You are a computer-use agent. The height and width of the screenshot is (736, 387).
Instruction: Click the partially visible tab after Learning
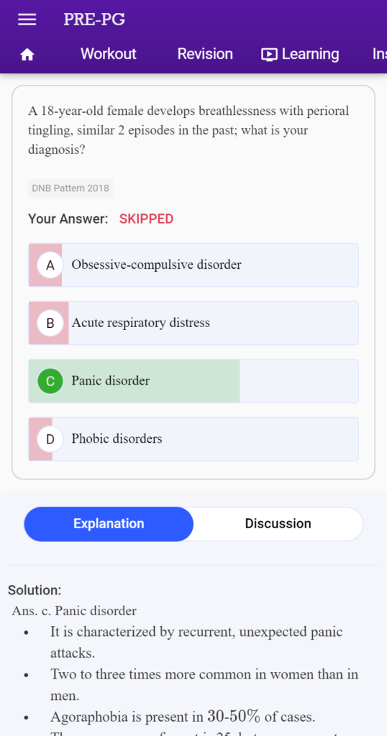pyautogui.click(x=380, y=54)
